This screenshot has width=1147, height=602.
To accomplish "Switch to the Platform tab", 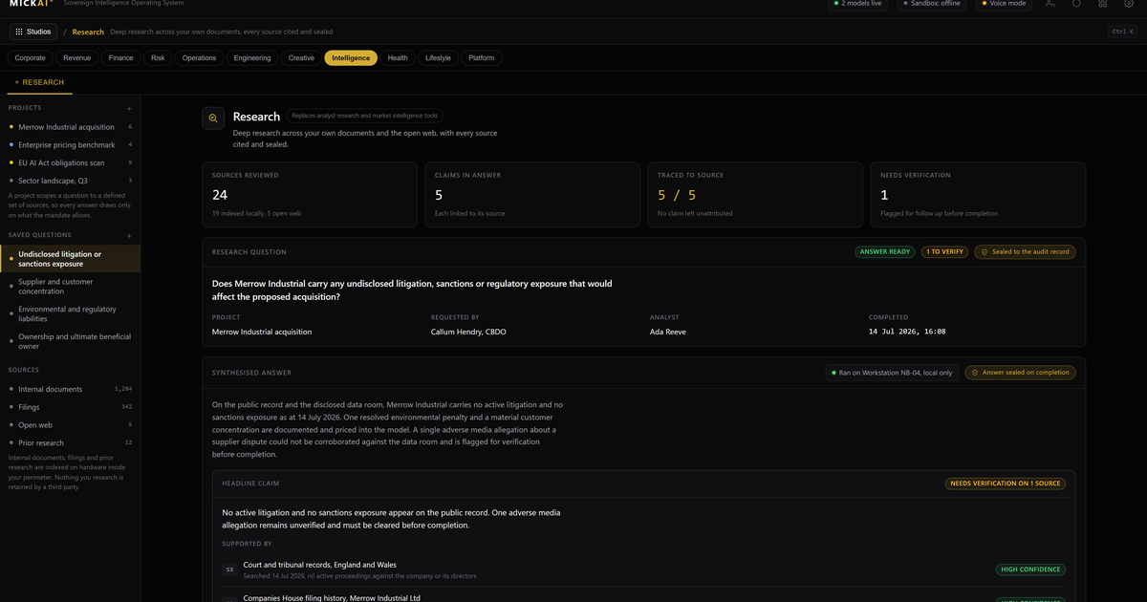I will pos(482,58).
